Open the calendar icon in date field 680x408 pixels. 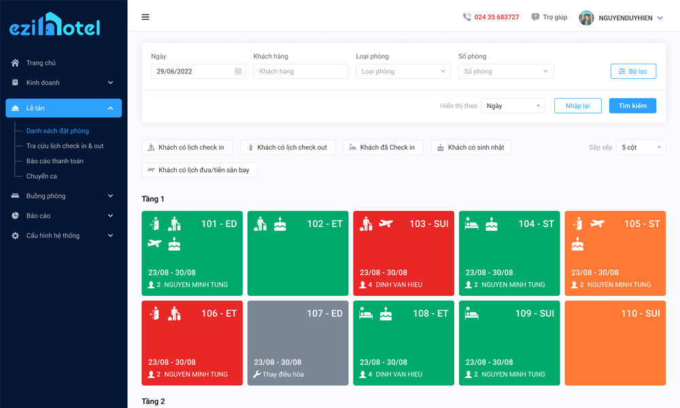238,71
